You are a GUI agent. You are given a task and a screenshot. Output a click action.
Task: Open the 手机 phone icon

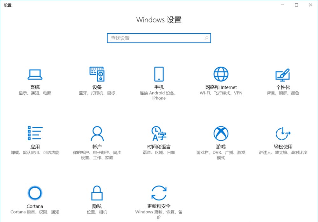[159, 74]
